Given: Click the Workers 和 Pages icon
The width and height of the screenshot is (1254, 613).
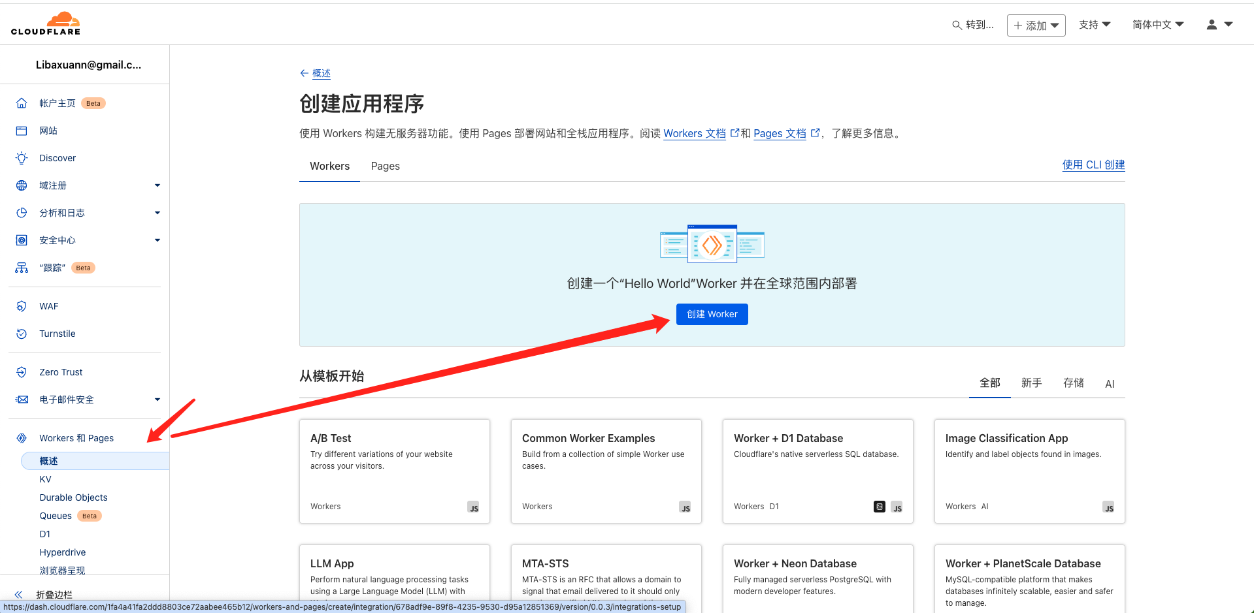Looking at the screenshot, I should point(22,438).
